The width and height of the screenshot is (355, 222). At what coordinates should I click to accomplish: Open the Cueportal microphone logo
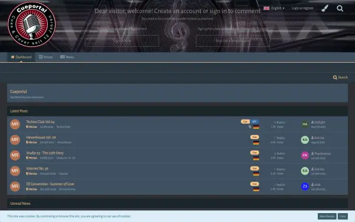[31, 24]
